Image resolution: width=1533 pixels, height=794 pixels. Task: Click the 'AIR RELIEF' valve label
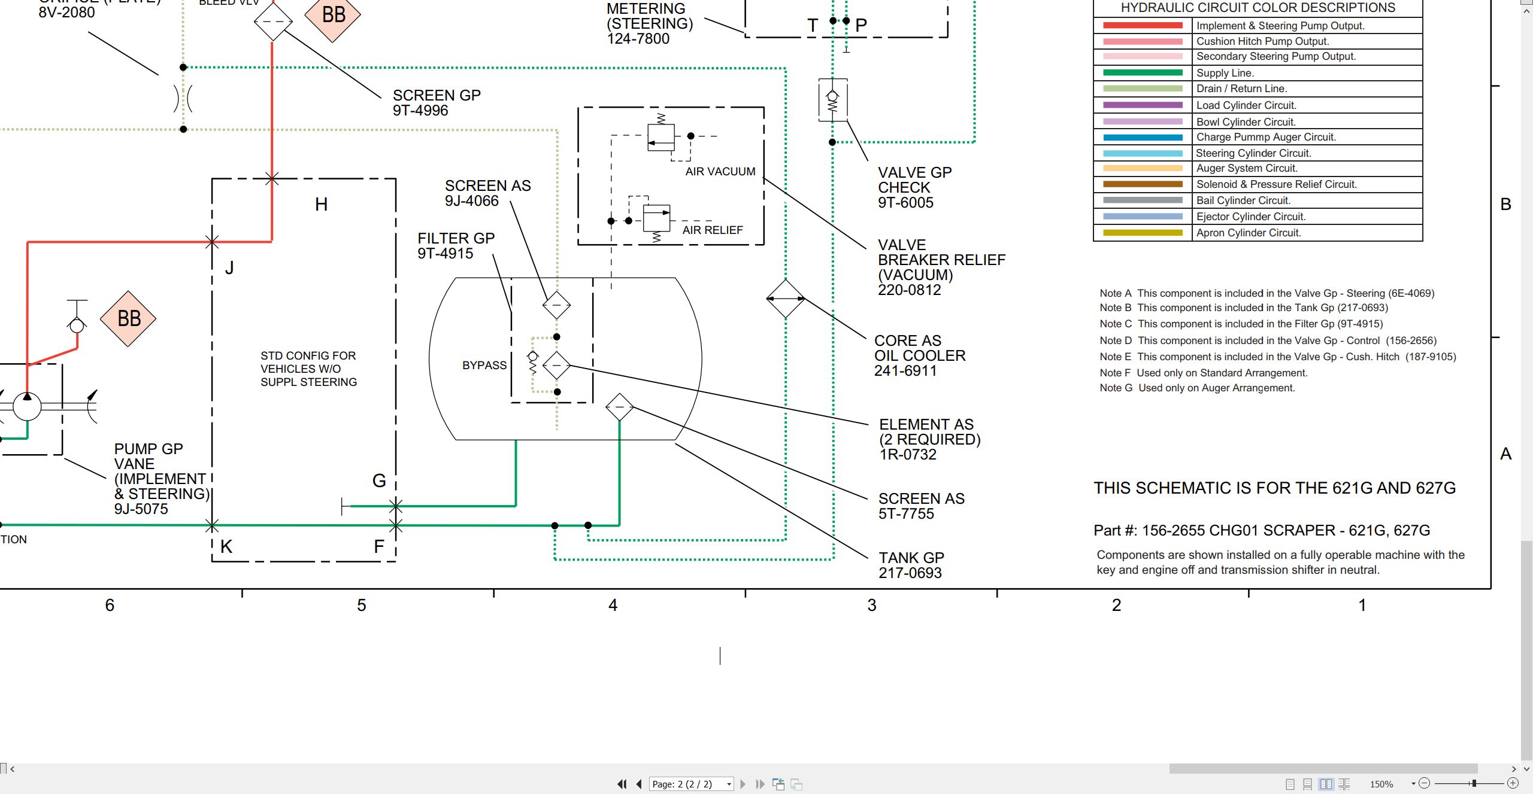[x=713, y=230]
